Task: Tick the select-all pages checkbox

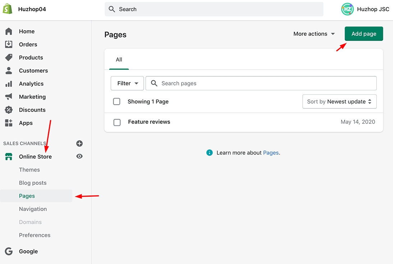Action: click(116, 102)
